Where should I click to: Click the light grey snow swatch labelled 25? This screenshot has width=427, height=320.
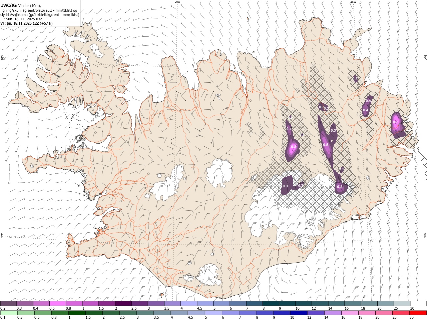coord(402,303)
